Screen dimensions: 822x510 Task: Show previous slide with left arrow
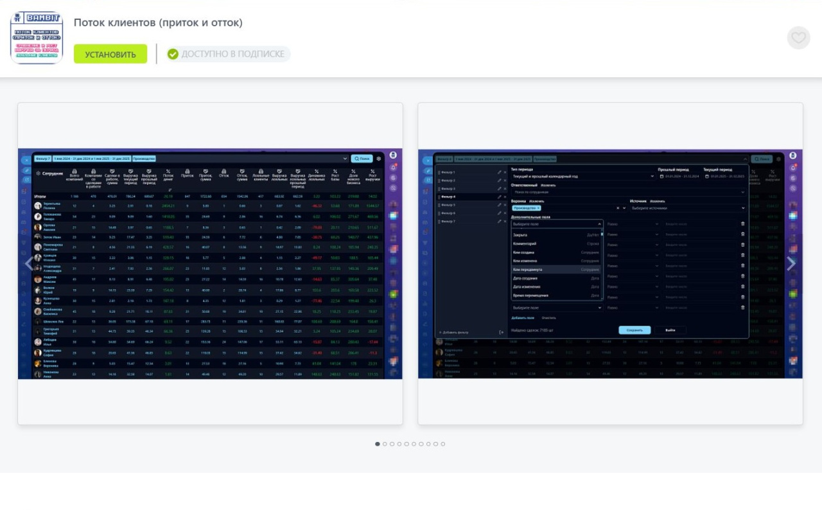tap(29, 263)
